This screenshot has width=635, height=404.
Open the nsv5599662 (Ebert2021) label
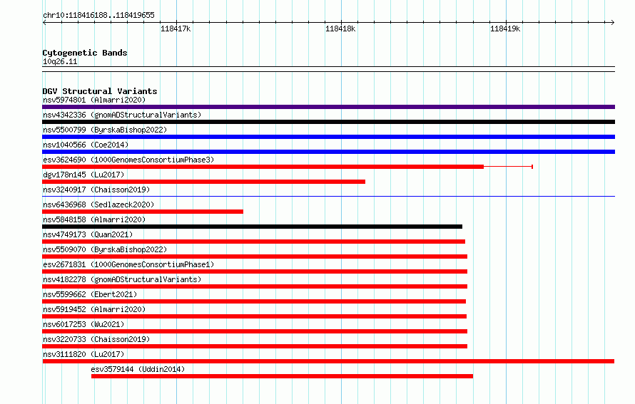click(90, 294)
